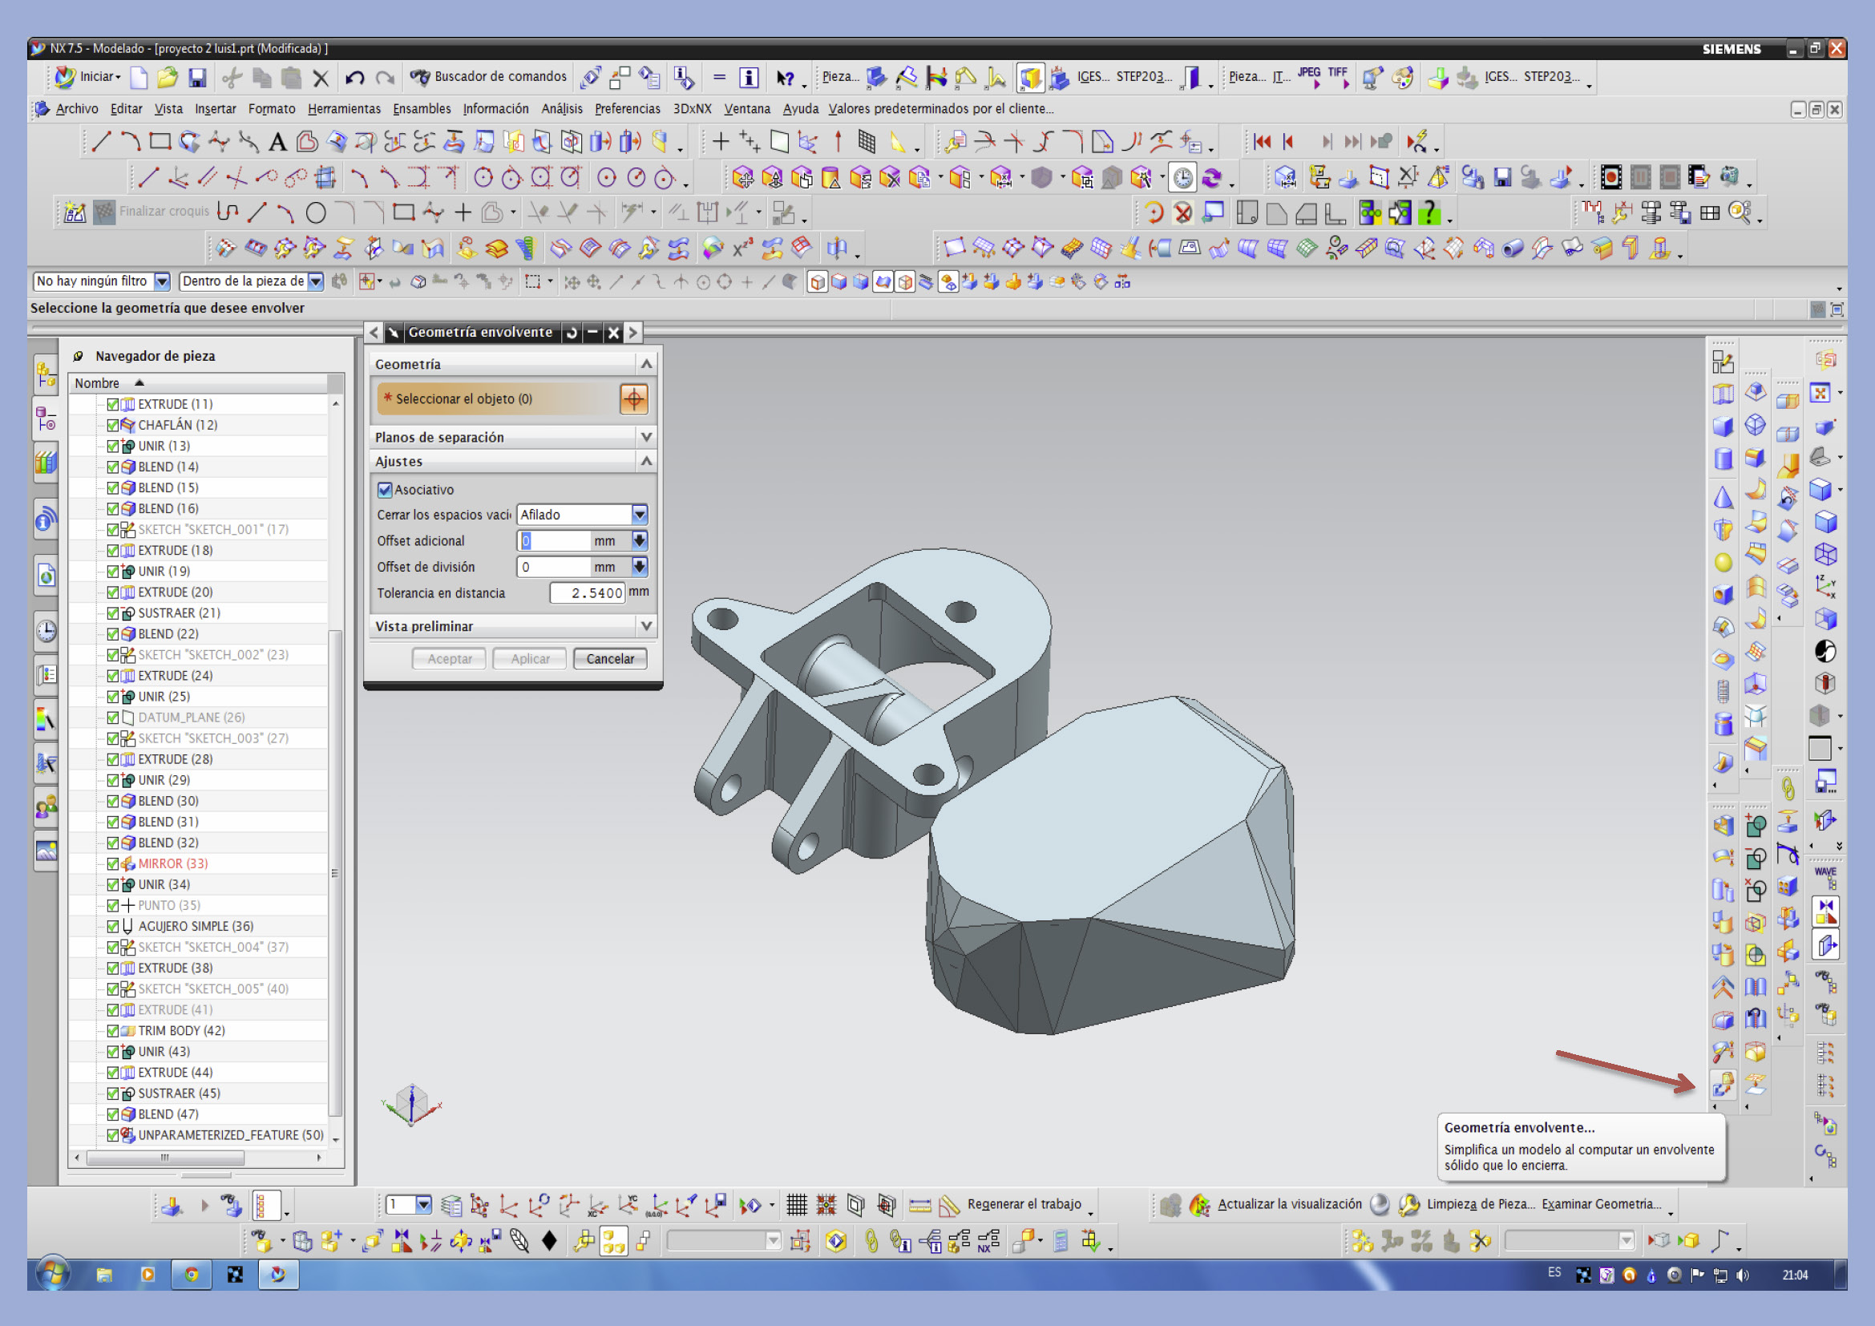The height and width of the screenshot is (1326, 1875).
Task: Expand the Planos de separación section
Action: click(646, 438)
